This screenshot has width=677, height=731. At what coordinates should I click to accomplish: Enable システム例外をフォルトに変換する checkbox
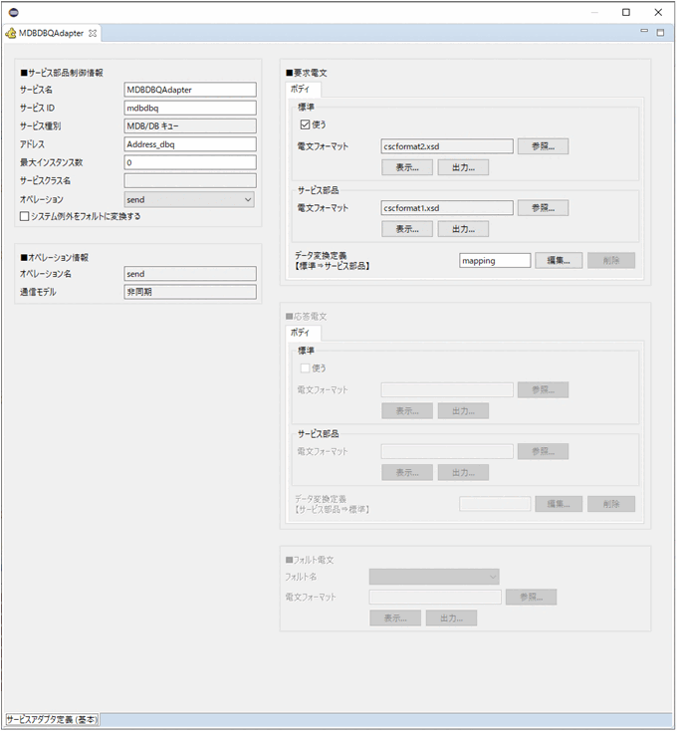pos(25,216)
